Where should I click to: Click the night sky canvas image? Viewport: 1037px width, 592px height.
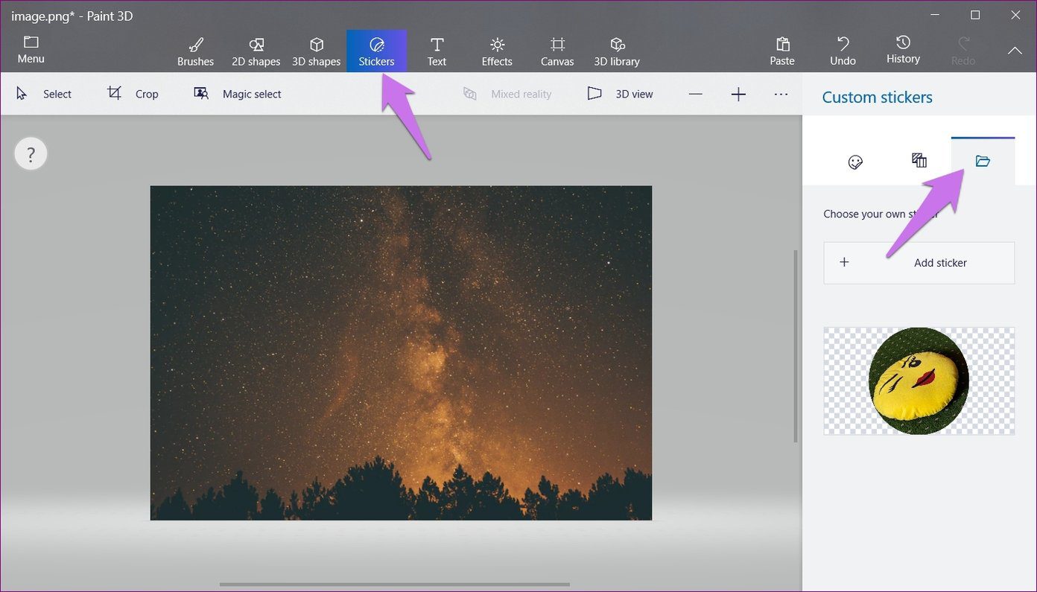[401, 353]
